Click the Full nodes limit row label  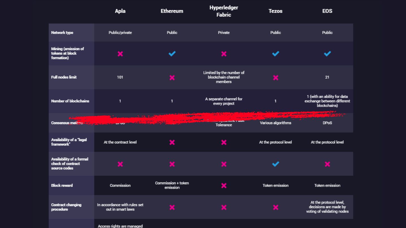64,77
